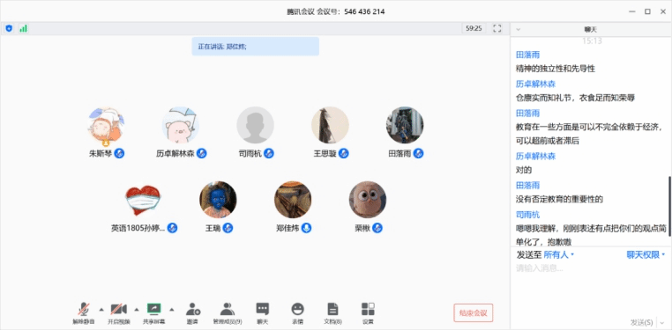The width and height of the screenshot is (672, 330).
Task: Enter full screen with the expand icon
Action: (497, 29)
